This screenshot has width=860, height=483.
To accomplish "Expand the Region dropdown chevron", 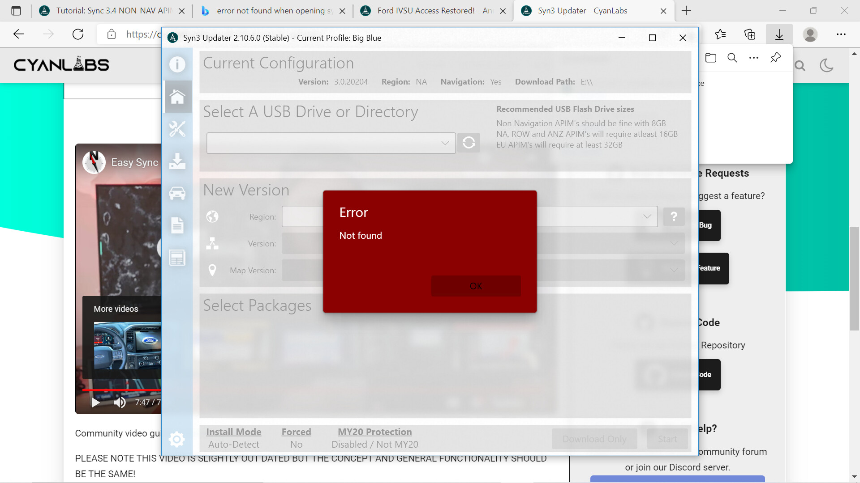I will [647, 216].
